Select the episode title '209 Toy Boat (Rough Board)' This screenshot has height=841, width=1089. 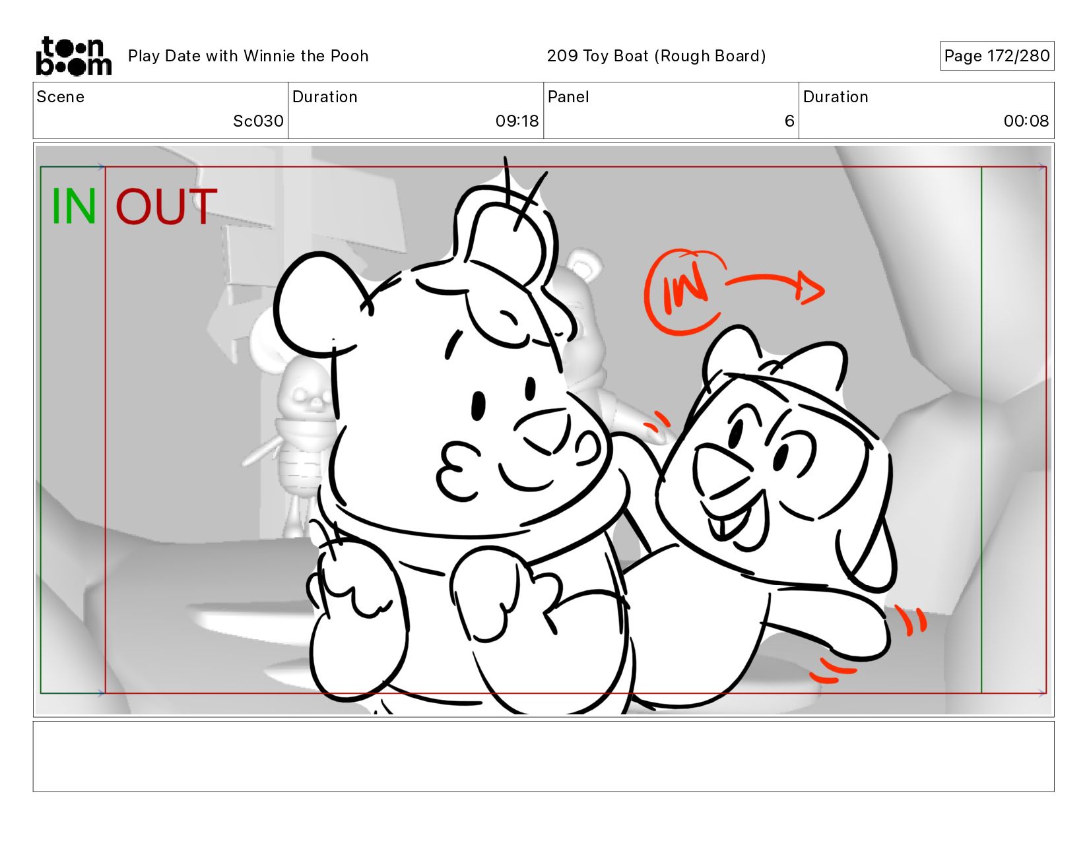click(656, 56)
